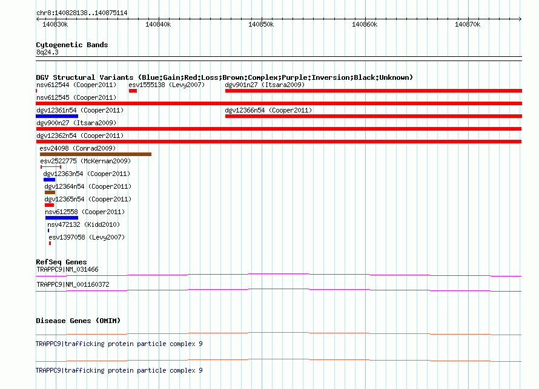Click the esv1397058 (Levy2007) label
539x389 pixels.
click(x=87, y=237)
